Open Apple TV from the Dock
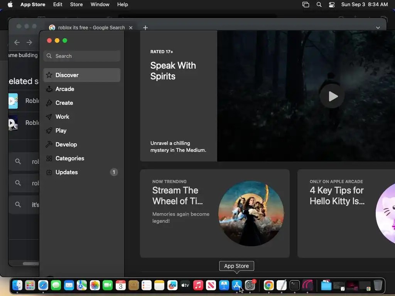395x296 pixels. [x=185, y=286]
